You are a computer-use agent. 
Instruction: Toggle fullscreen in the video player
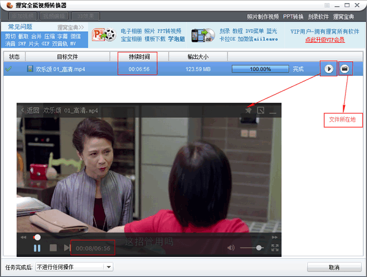pyautogui.click(x=275, y=248)
